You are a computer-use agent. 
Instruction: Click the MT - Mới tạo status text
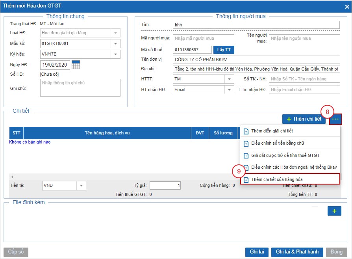tap(52, 24)
